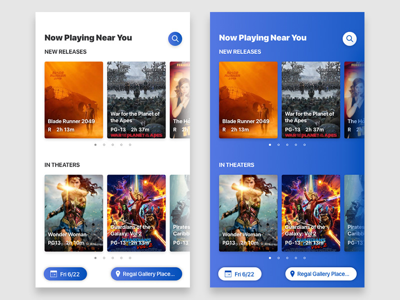Viewport: 400px width, 300px height.
Task: Select Guardians of the Galaxy Vol 2, blue screen
Action: click(x=310, y=213)
